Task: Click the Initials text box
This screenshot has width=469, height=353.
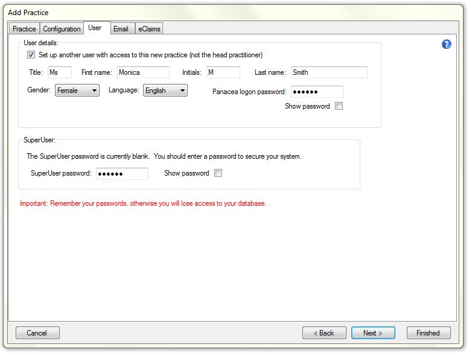Action: (x=222, y=72)
